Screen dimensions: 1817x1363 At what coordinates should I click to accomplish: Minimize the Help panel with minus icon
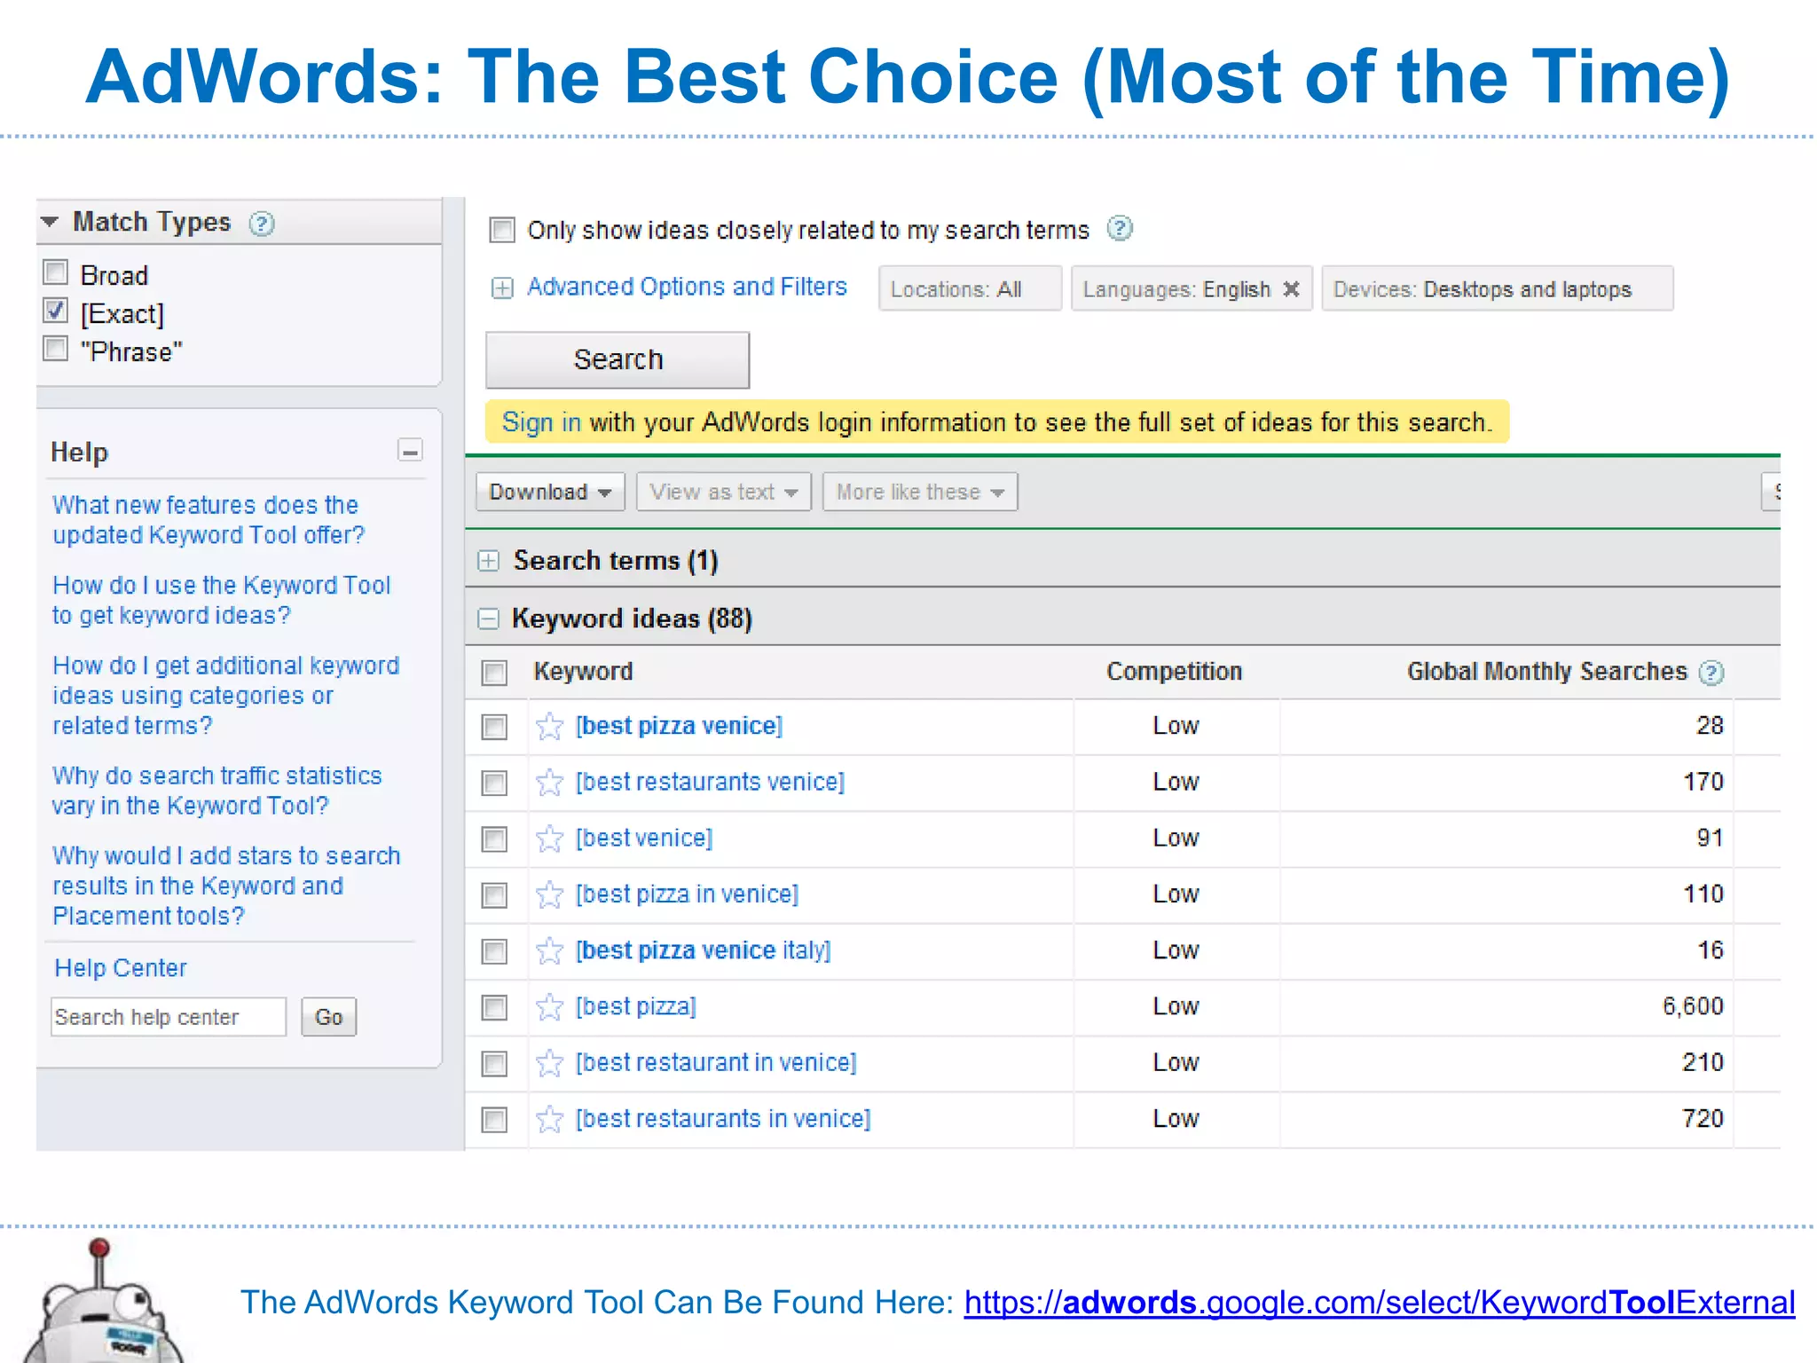[410, 451]
